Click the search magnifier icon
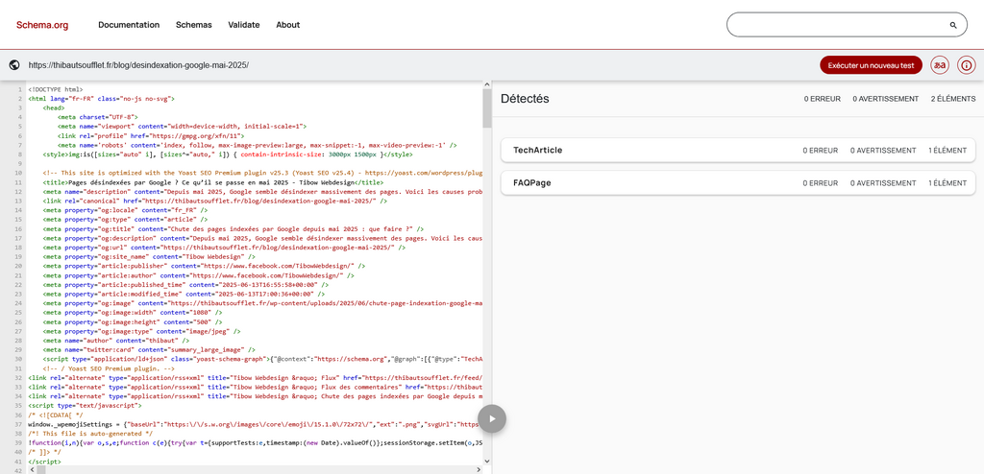This screenshot has height=474, width=984. [953, 25]
